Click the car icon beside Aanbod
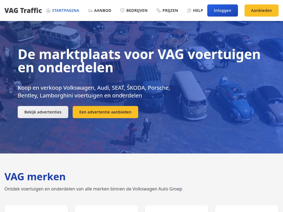 pyautogui.click(x=90, y=11)
